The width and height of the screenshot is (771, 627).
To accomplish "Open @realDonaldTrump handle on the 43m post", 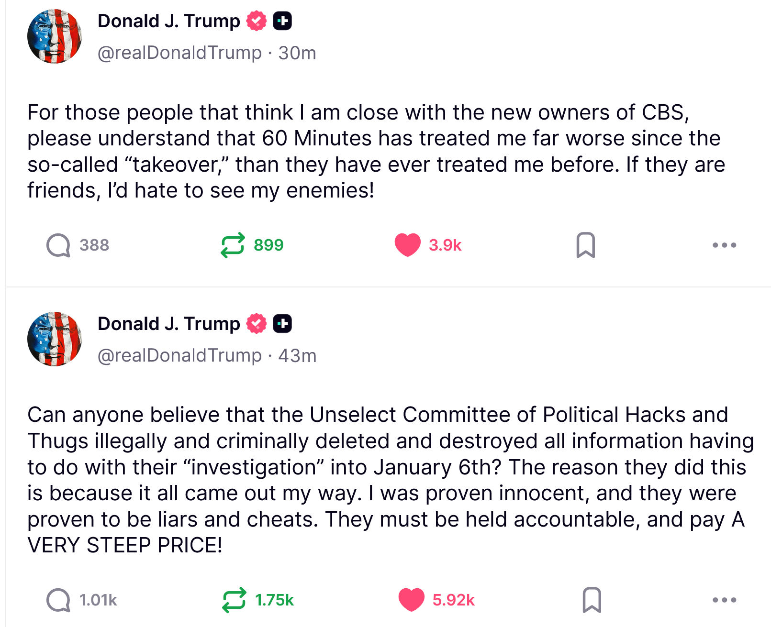I will pos(179,355).
